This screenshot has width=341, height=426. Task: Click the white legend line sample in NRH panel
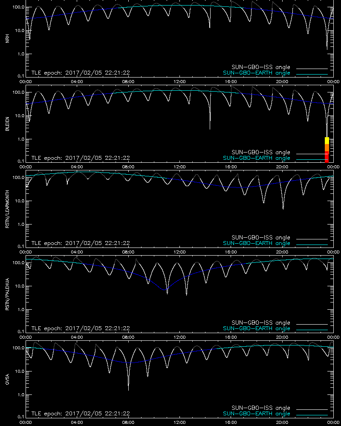click(312, 69)
